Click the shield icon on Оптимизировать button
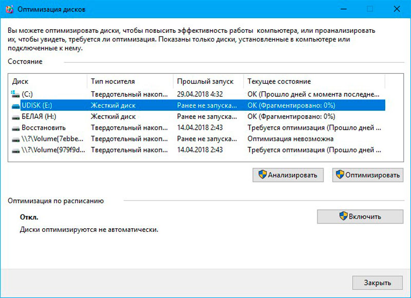The height and width of the screenshot is (298, 411). tap(340, 175)
